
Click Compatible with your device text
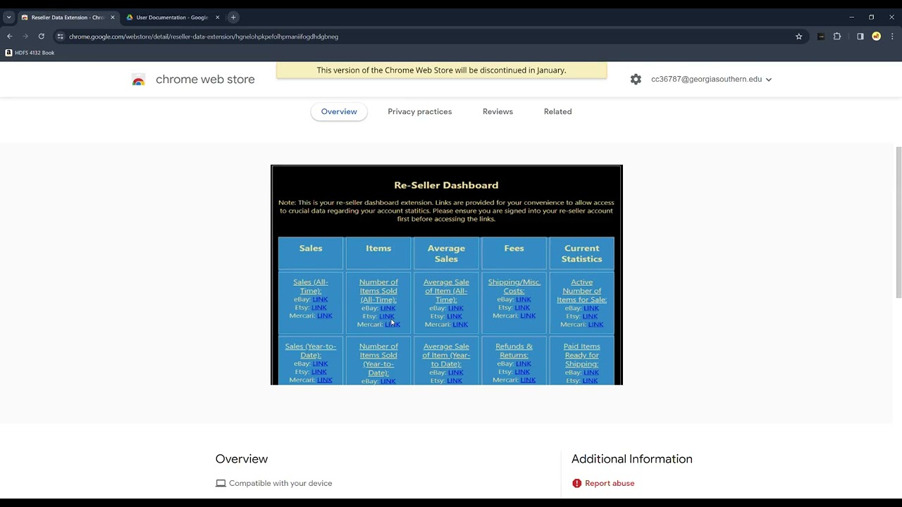point(280,483)
